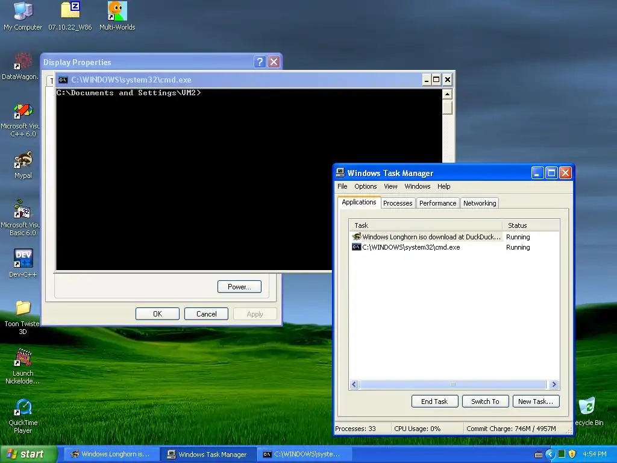Switch to the Networking tab
The width and height of the screenshot is (617, 463).
[480, 203]
